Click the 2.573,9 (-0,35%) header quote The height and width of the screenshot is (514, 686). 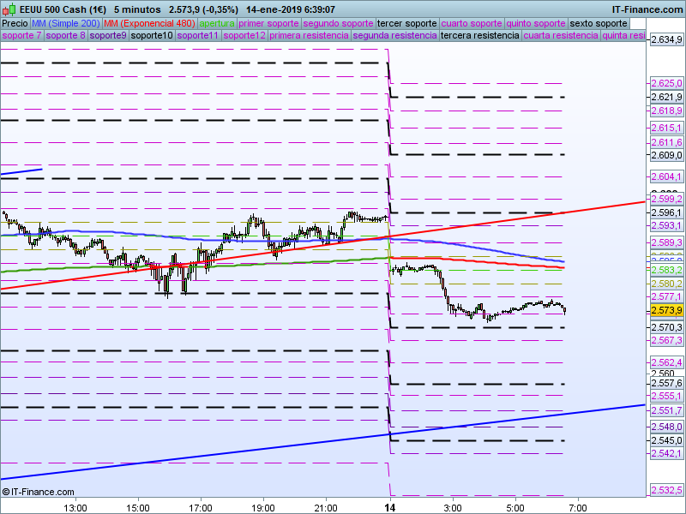203,9
